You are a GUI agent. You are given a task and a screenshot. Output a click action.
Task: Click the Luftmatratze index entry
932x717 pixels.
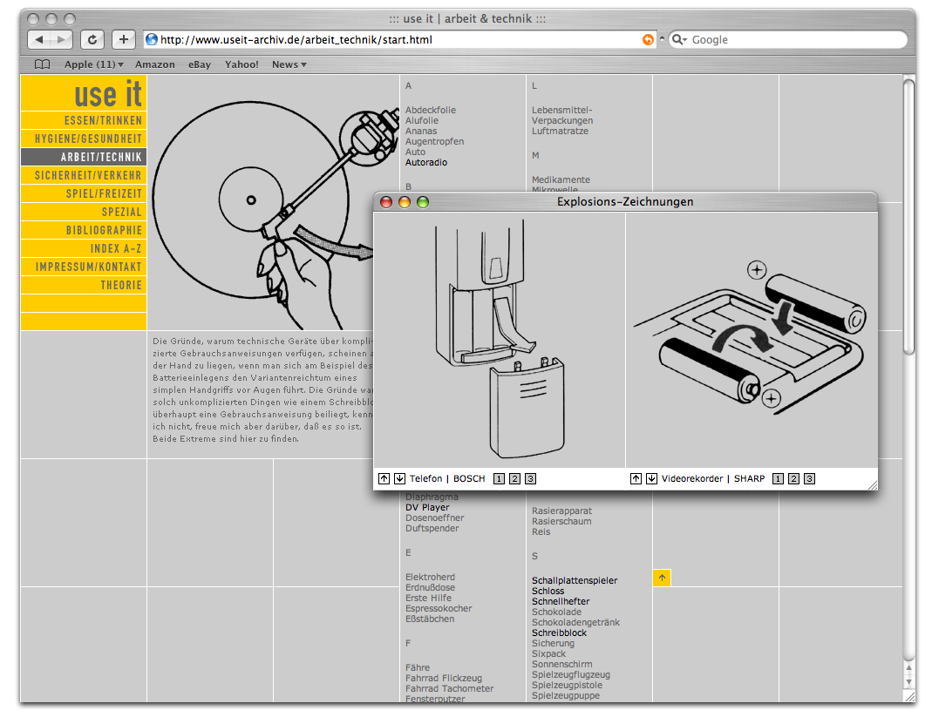[x=560, y=131]
